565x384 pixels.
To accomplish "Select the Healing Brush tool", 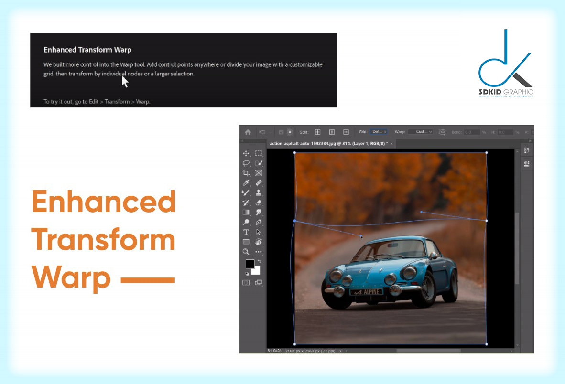I will coord(258,183).
